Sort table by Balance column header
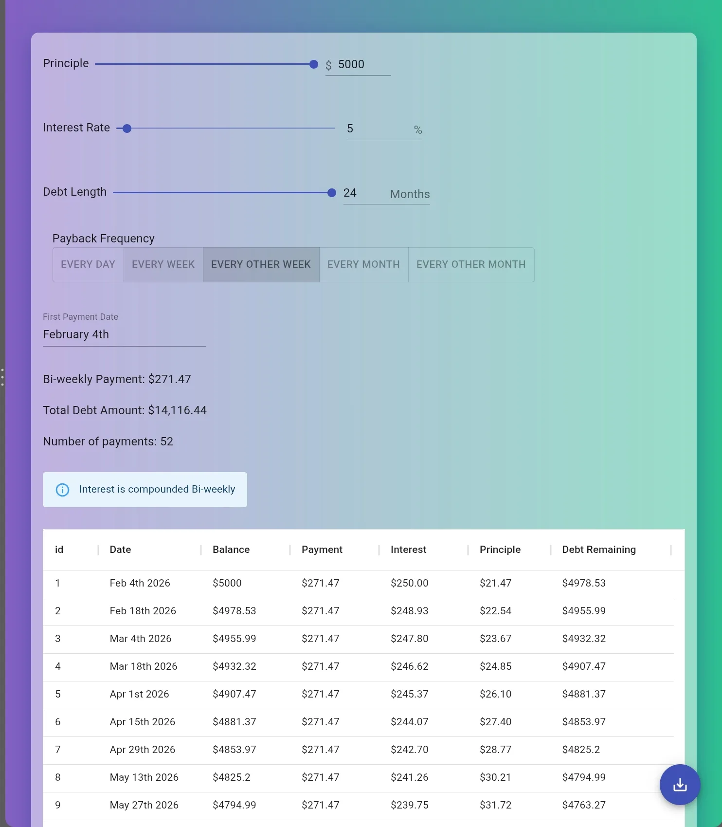Viewport: 722px width, 827px height. pyautogui.click(x=231, y=550)
